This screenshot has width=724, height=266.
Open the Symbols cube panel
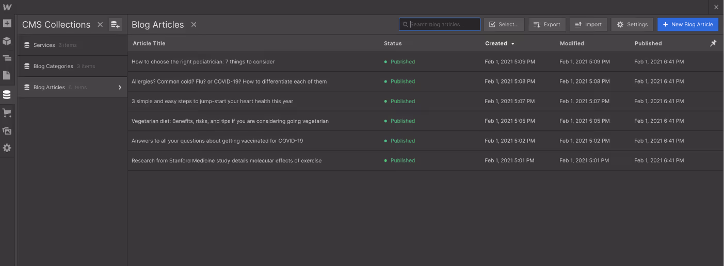7,41
